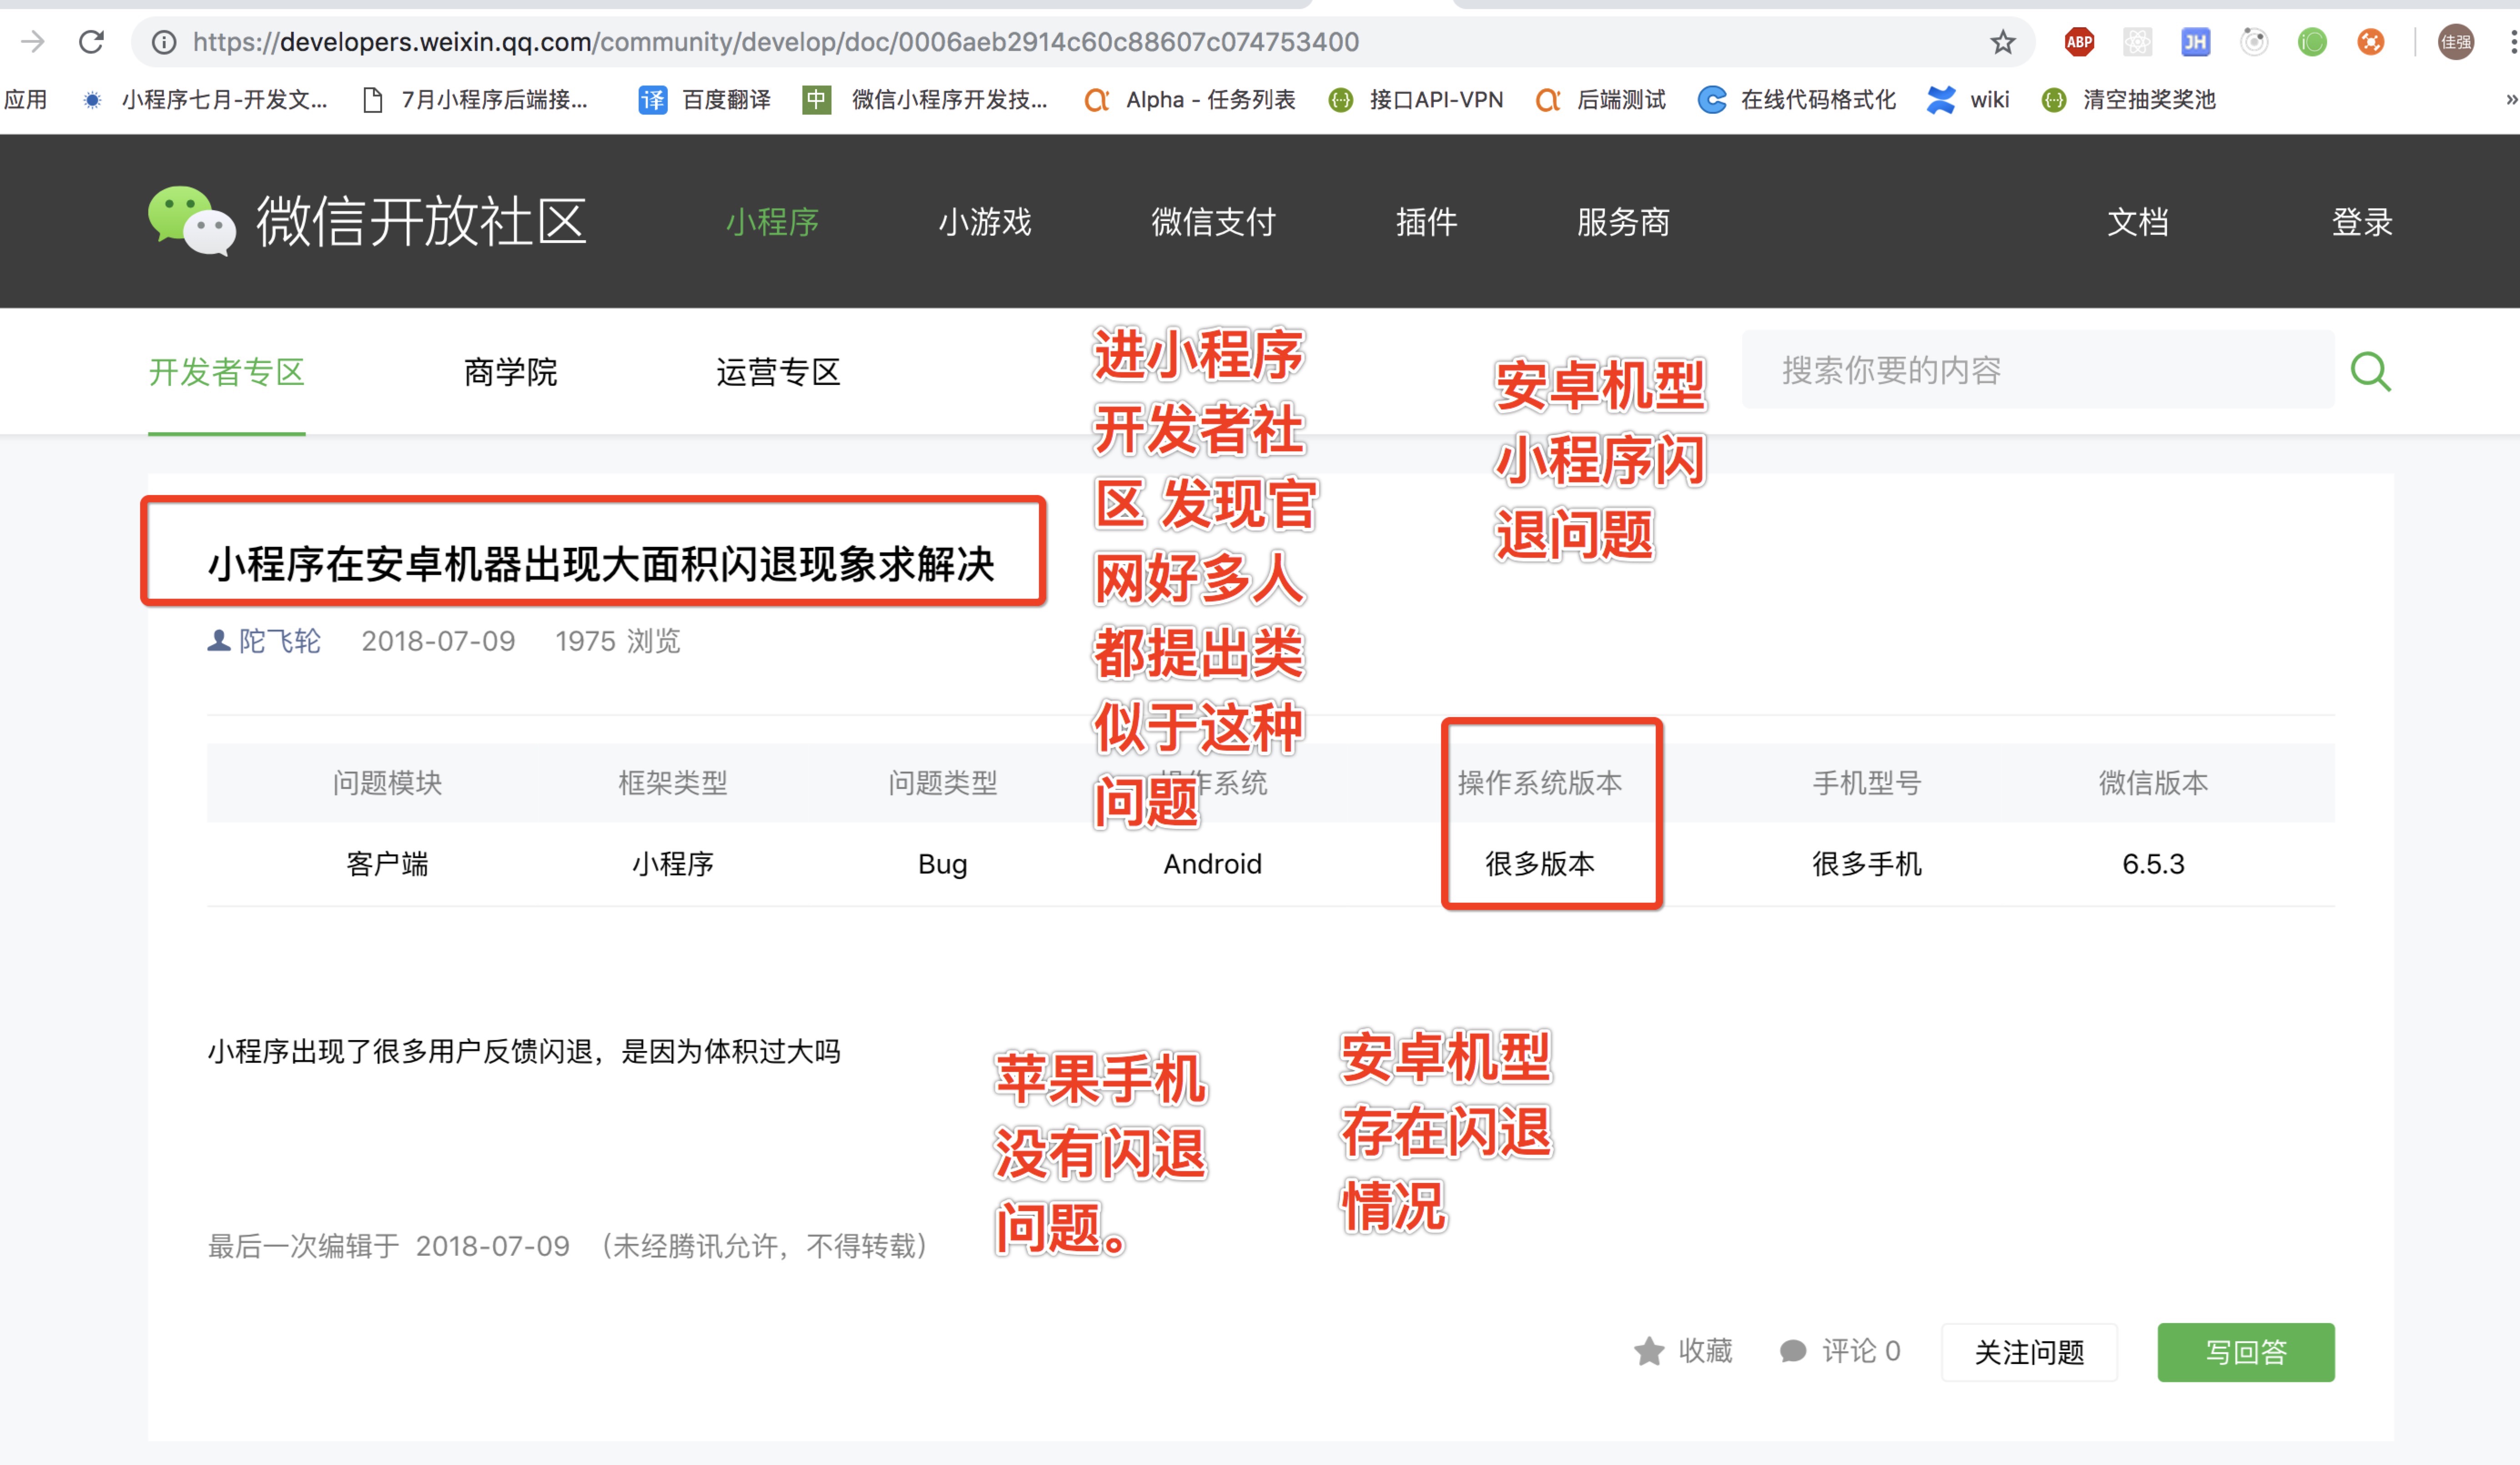Open the orange circular extension icon

pos(2370,41)
